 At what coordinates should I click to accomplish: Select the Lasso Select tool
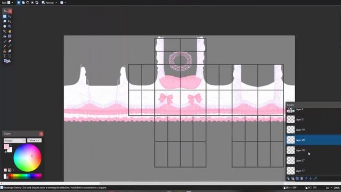pos(5,21)
